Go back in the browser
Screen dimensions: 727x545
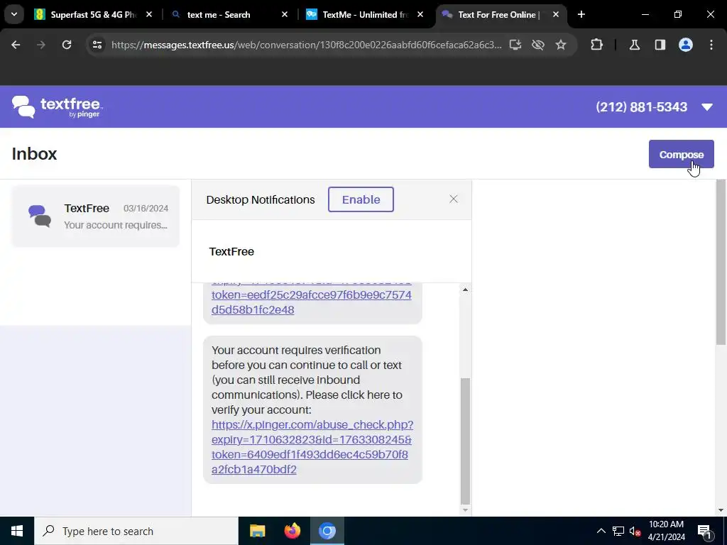16,45
